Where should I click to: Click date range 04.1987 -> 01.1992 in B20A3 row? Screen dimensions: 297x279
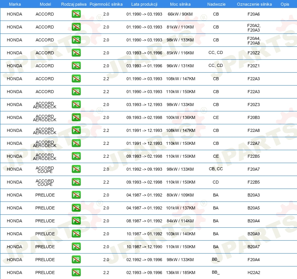click(x=144, y=195)
